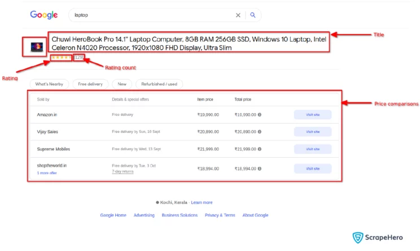420x251 pixels.
Task: Click the Amazon.in seller name
Action: [x=47, y=115]
